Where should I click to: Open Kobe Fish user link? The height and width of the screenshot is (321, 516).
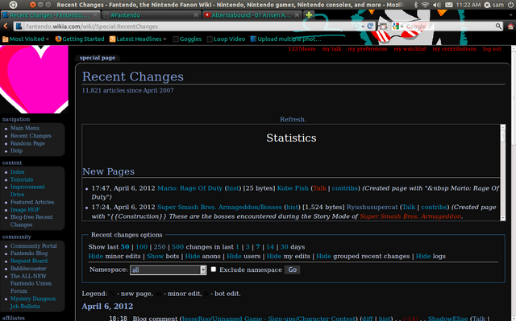pyautogui.click(x=293, y=188)
